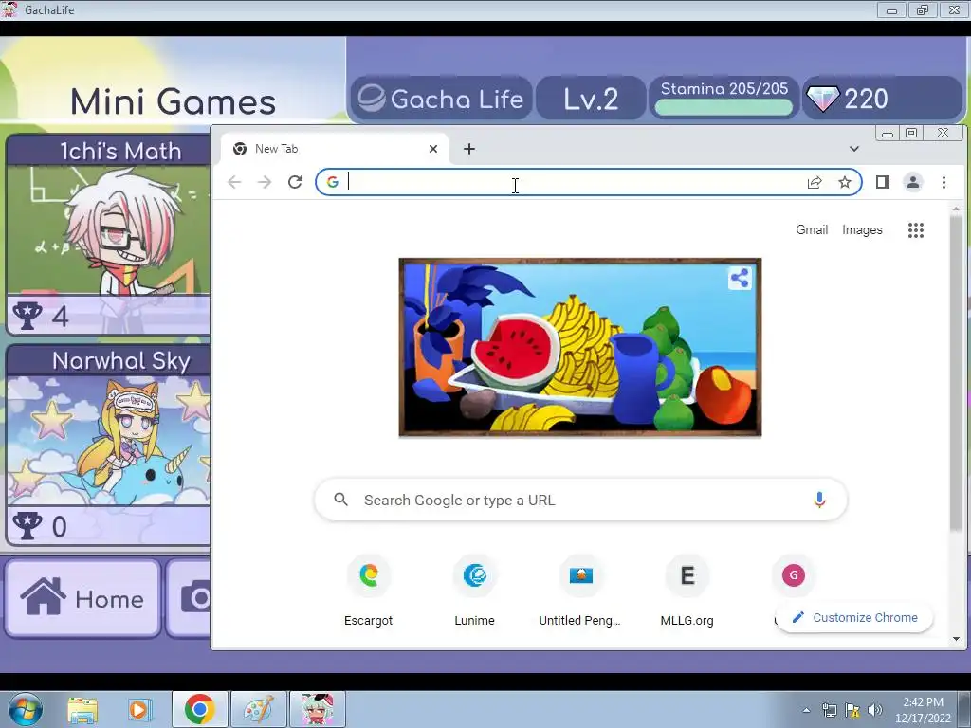Click the Chrome page vertical scrollbar
This screenshot has height=728, width=971.
[x=956, y=372]
